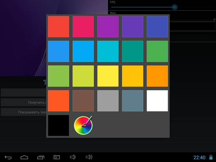Screen dimensions: 216x162
Task: Pick the lime color swatch
Action: pyautogui.click(x=83, y=76)
